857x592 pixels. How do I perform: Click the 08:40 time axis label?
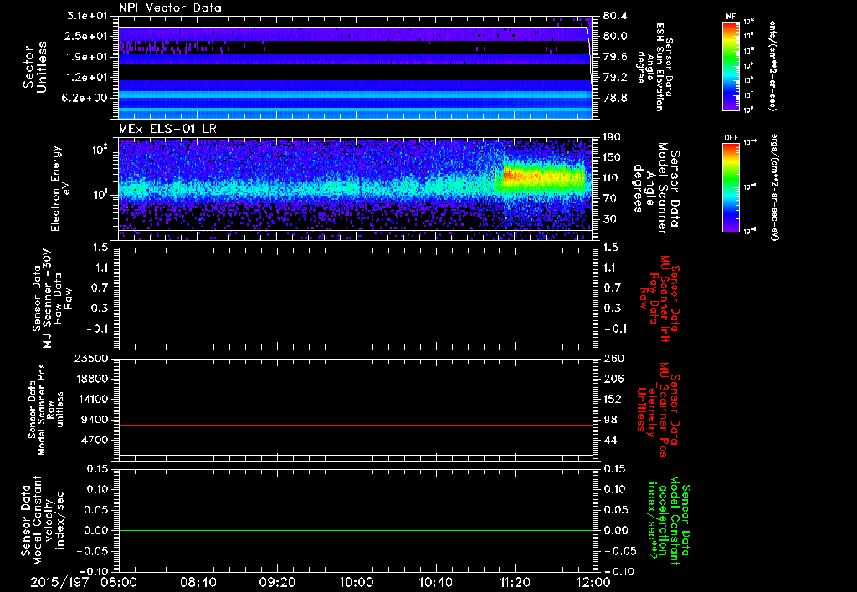click(x=199, y=581)
